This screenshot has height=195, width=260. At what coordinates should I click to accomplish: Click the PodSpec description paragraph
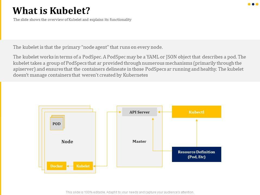pos(129,66)
